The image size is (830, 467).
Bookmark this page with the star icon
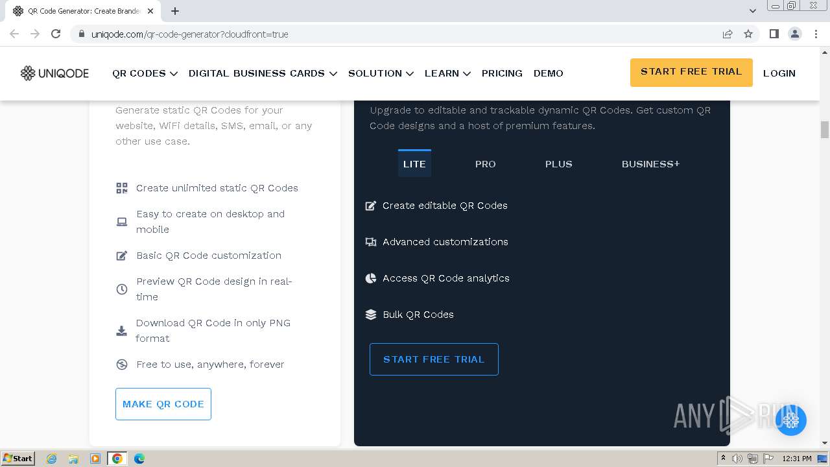click(748, 34)
